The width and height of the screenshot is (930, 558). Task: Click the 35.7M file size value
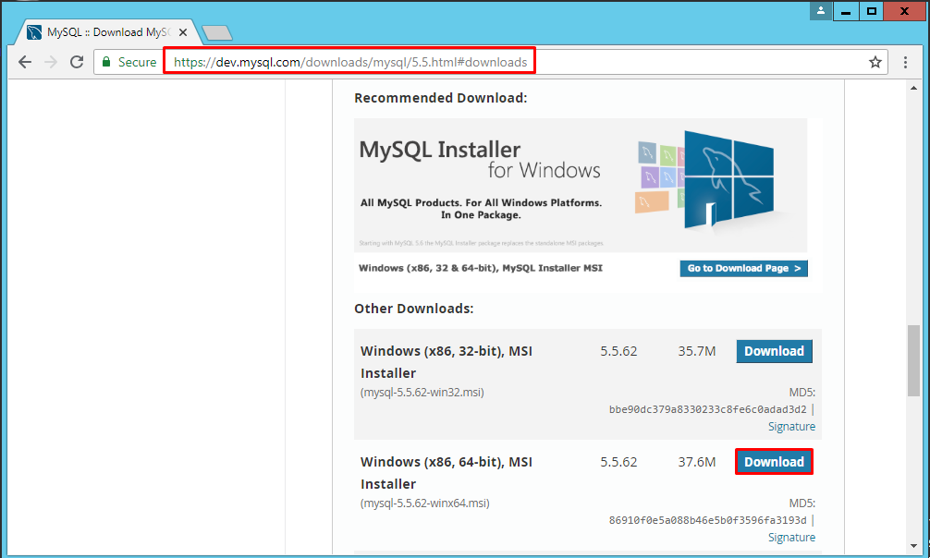(697, 351)
